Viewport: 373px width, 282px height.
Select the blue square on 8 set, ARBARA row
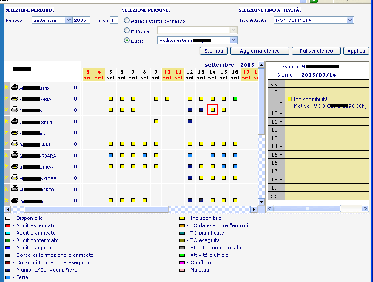tap(144, 155)
